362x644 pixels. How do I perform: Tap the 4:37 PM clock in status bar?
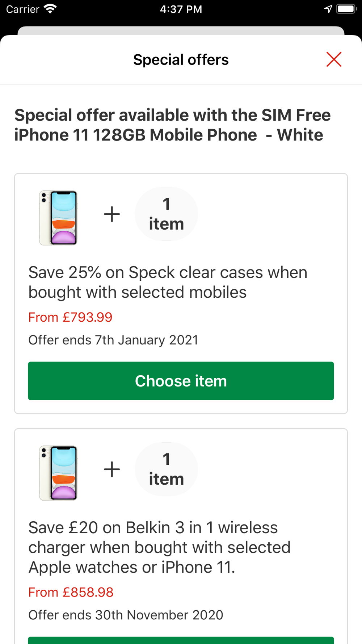181,9
